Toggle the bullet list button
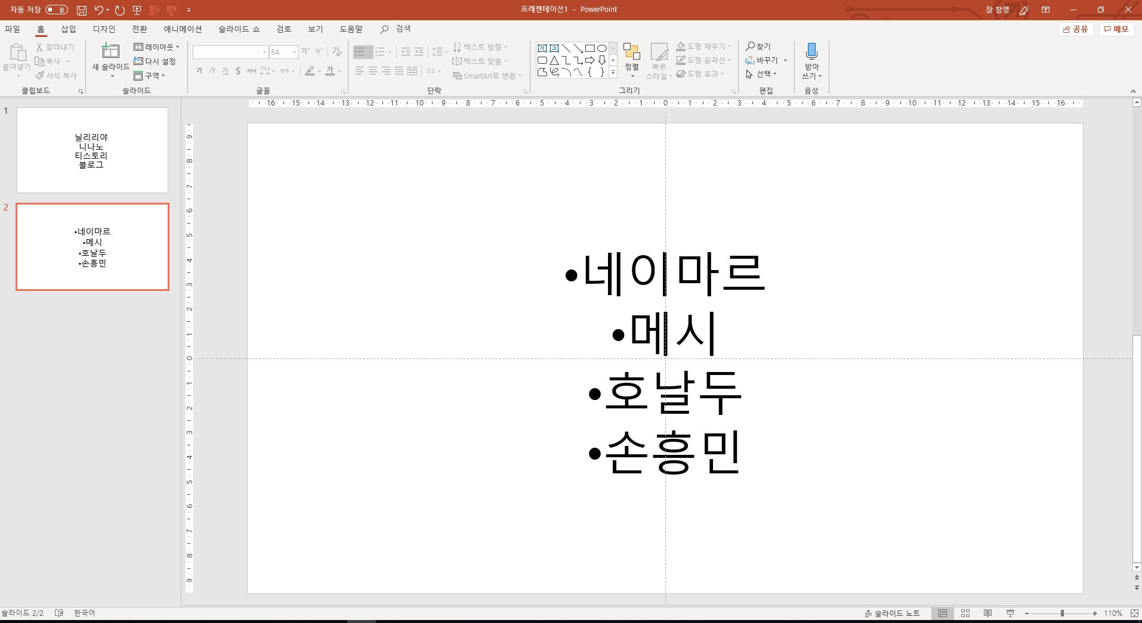 (360, 52)
